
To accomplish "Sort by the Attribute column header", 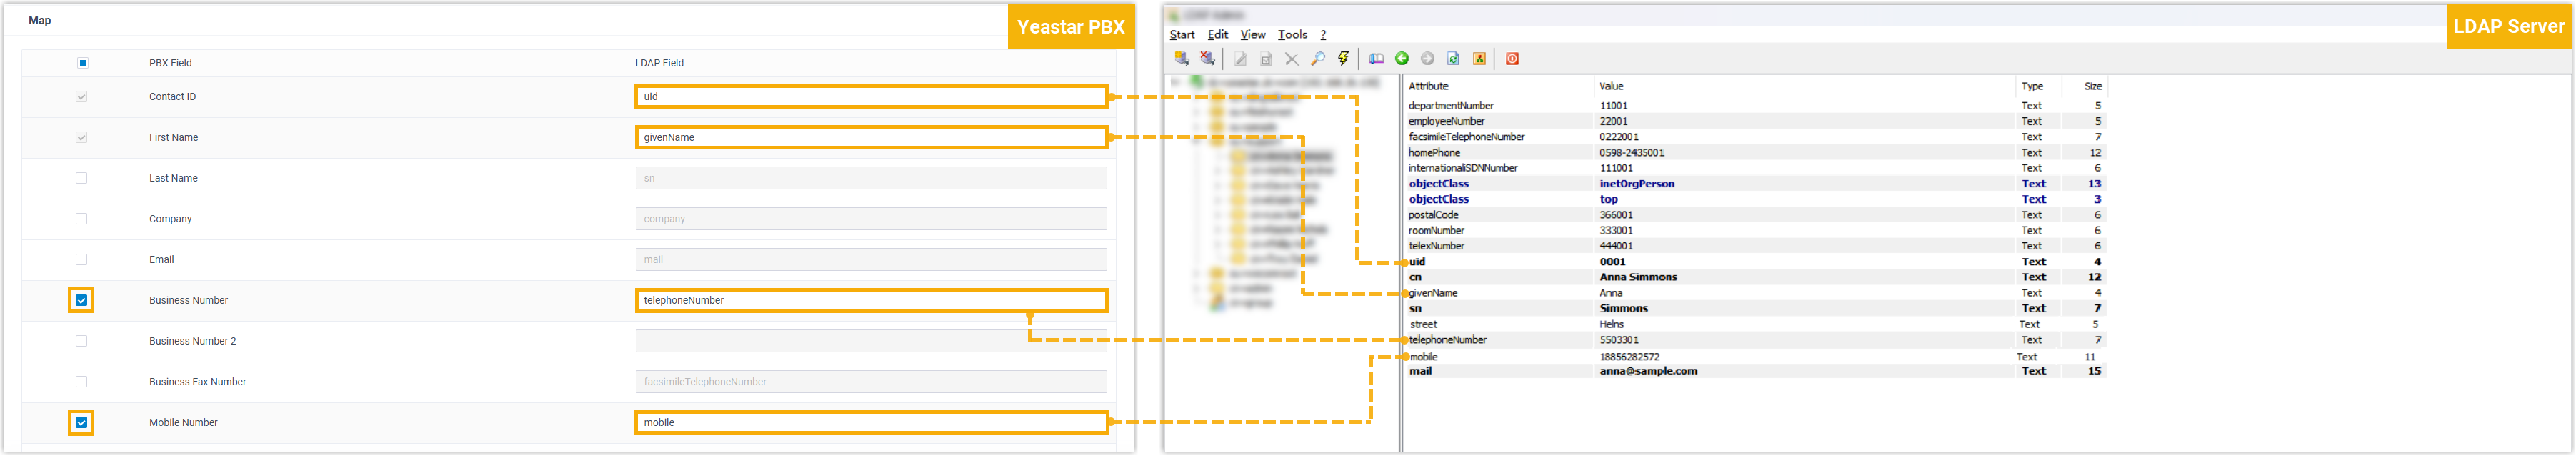I will coord(1428,86).
